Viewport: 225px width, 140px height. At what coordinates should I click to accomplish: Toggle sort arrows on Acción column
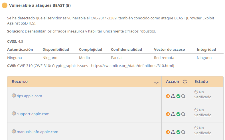[x=185, y=82]
